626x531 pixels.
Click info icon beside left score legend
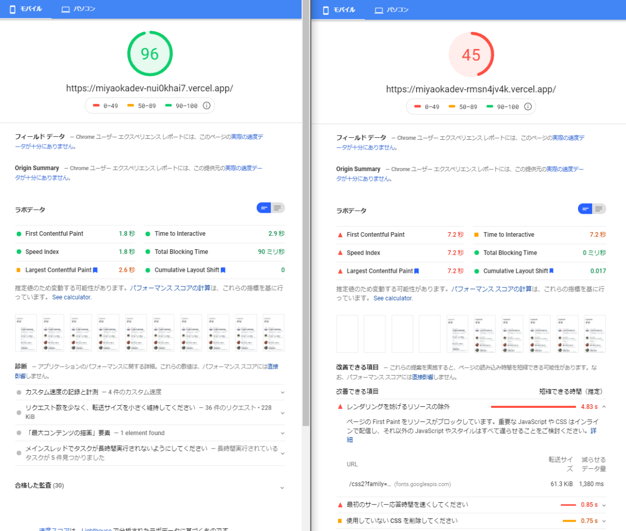(207, 105)
